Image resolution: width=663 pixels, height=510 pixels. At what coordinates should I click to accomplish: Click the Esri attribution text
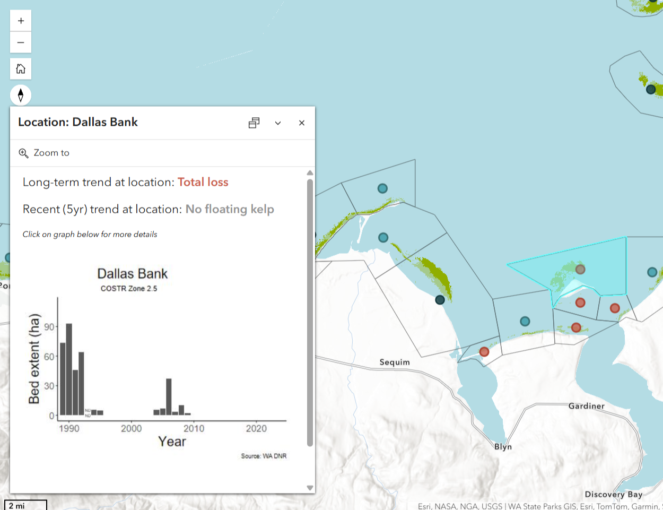pos(540,506)
